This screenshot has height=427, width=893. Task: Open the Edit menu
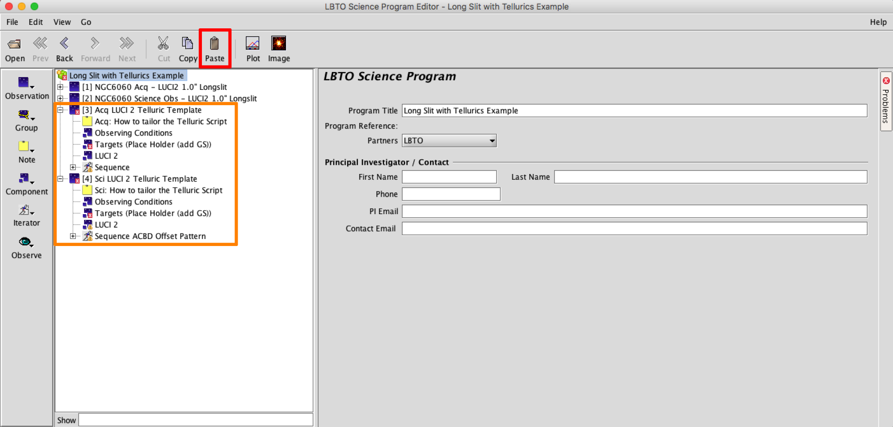(35, 22)
